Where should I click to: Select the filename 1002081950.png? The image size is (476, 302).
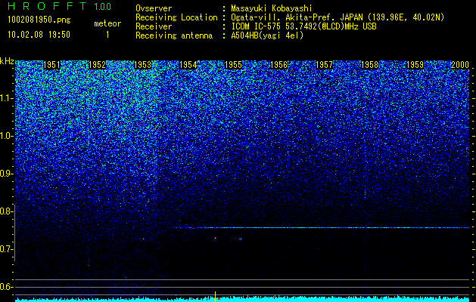click(x=39, y=20)
